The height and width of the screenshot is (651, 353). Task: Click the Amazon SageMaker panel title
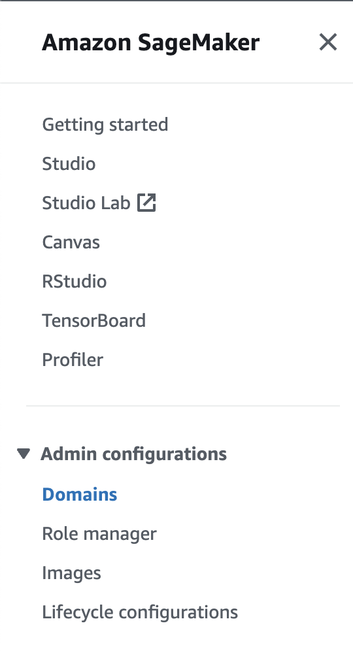click(x=151, y=42)
